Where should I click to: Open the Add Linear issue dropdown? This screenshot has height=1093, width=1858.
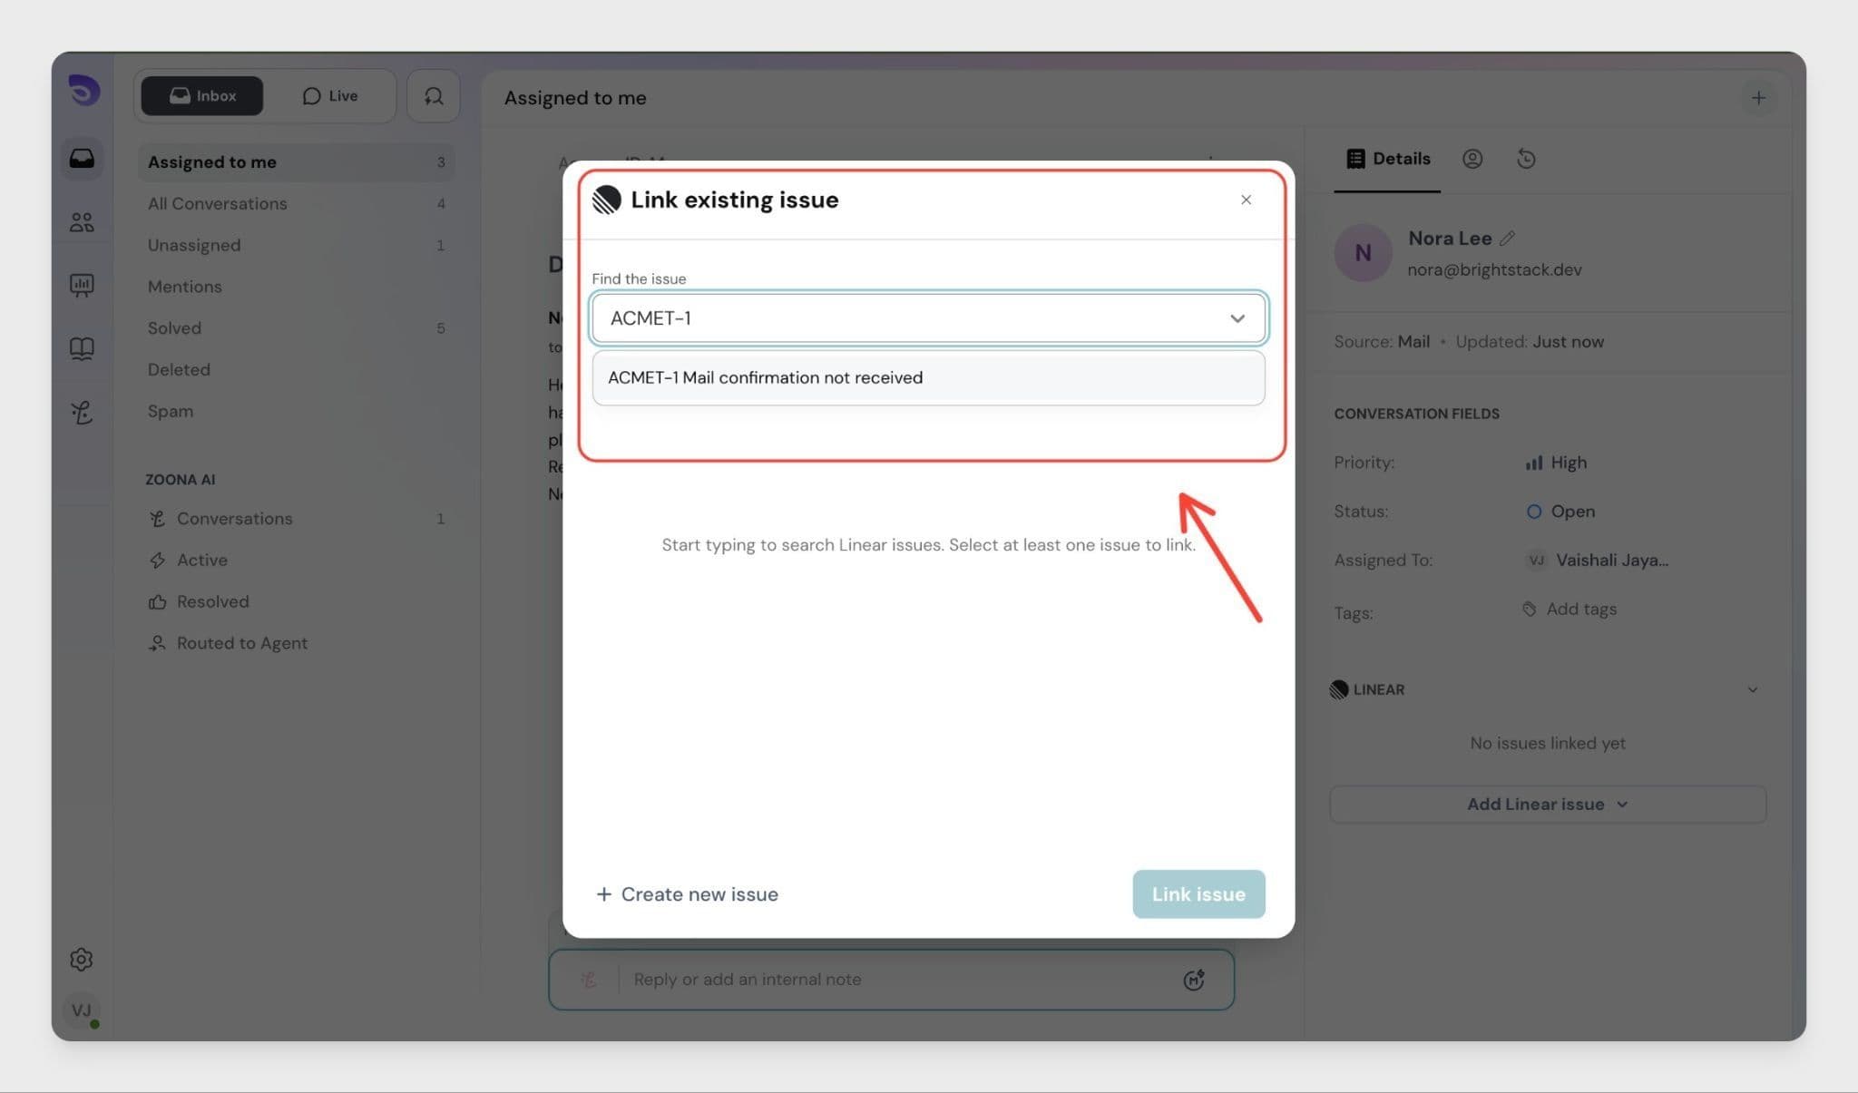1547,805
